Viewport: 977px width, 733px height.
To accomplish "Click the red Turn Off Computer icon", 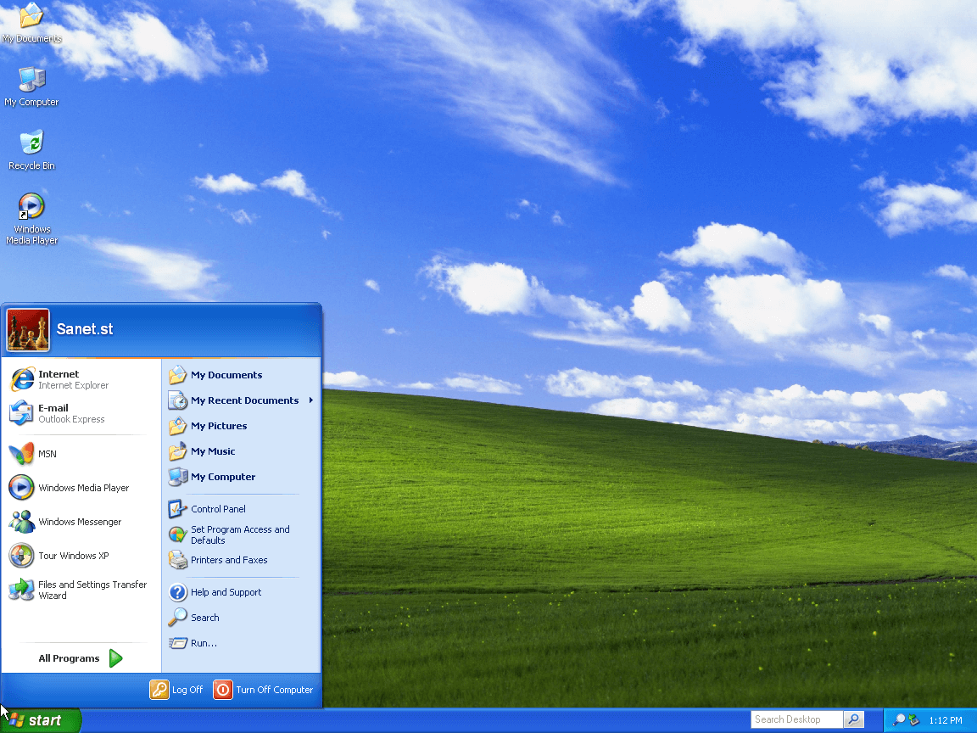I will tap(222, 690).
